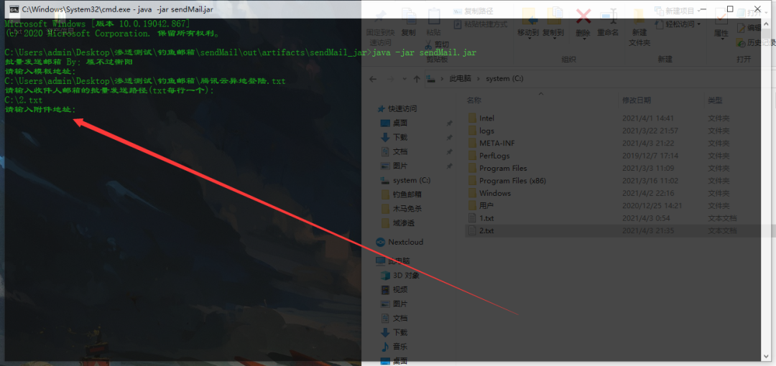Click date 2021/4/3 21:35 of 2.txt
Viewport: 776px width, 366px height.
(x=650, y=231)
